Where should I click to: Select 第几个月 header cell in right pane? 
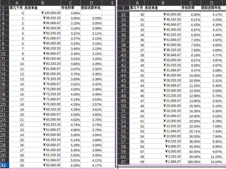pyautogui.click(x=136, y=7)
